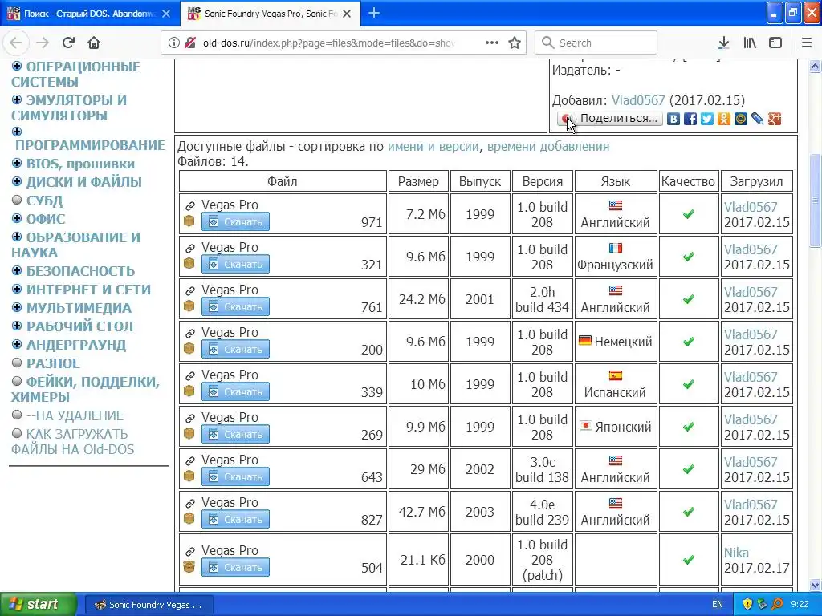The width and height of the screenshot is (822, 616).
Task: Click link icon of 7.2 Мб Vegas Pro file
Action: click(190, 205)
